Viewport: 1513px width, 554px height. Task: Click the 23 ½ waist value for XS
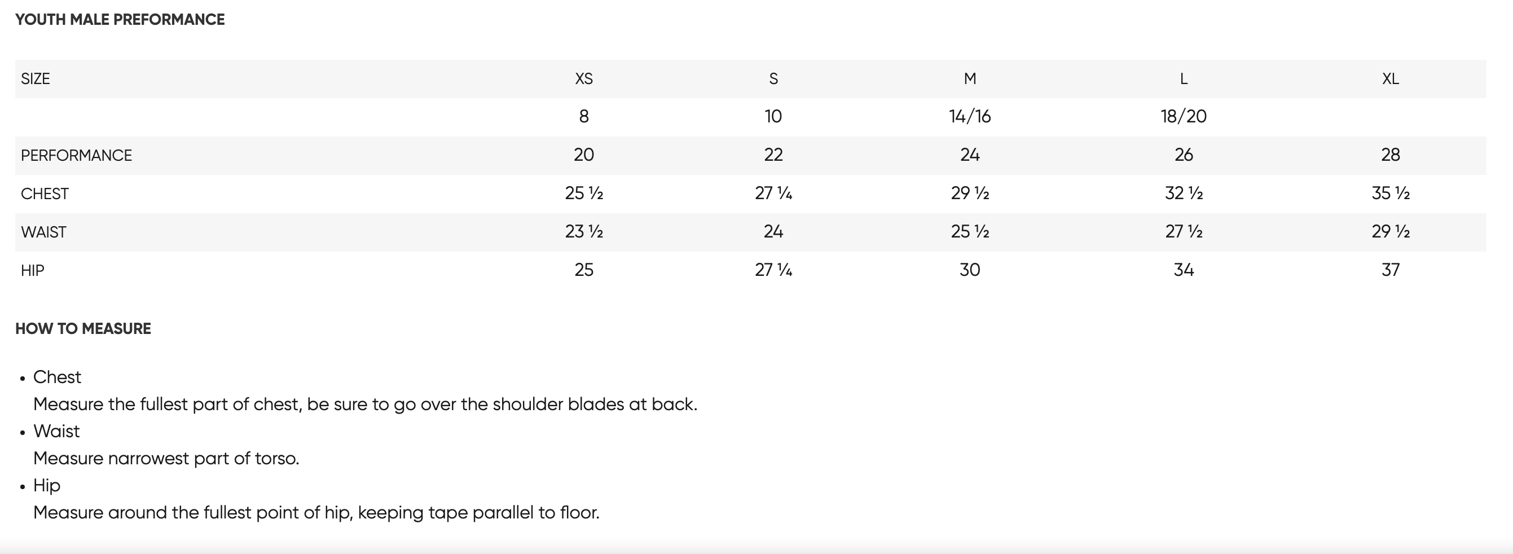click(x=584, y=231)
